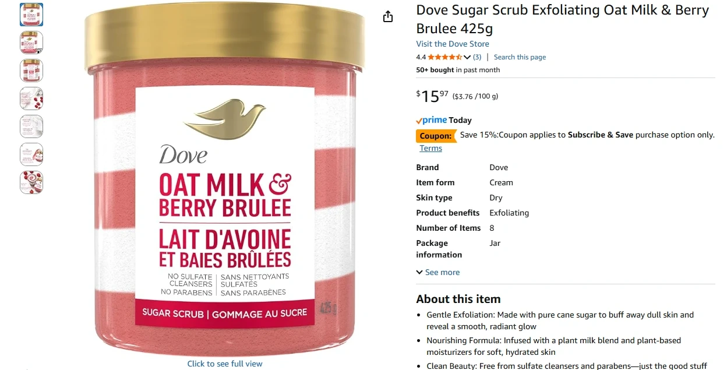Image resolution: width=727 pixels, height=370 pixels.
Task: Click the Prime logo icon
Action: pyautogui.click(x=432, y=120)
